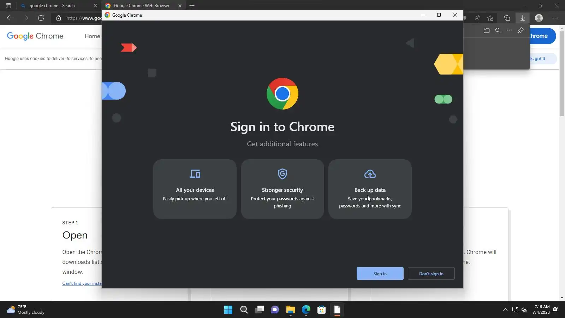Screen dimensions: 565x318
Task: Go back in Edge browser
Action: 10,18
